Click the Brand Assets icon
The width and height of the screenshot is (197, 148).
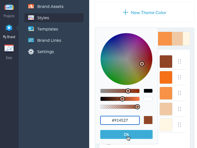coord(31,6)
